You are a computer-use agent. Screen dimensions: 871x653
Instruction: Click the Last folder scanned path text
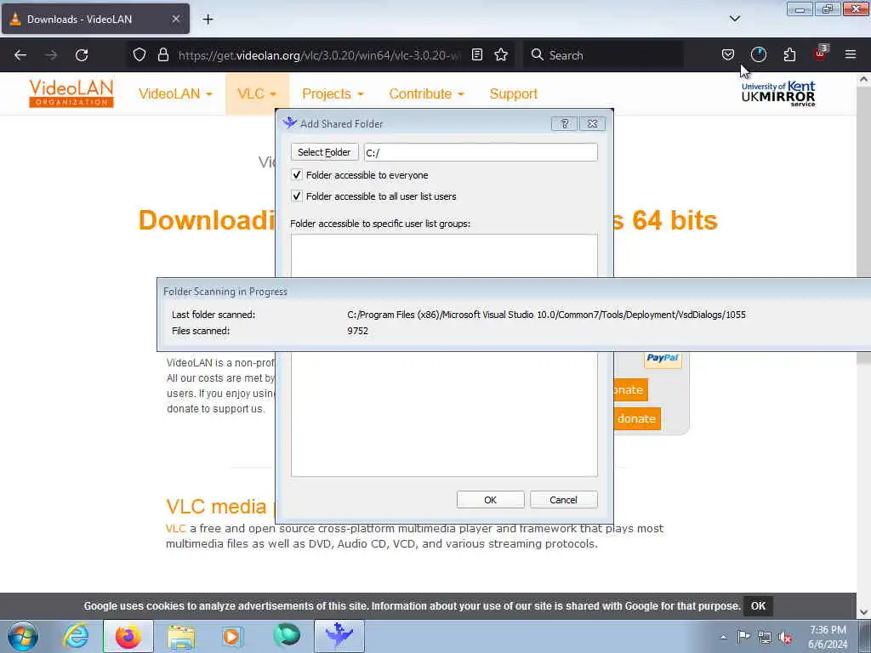pos(546,315)
